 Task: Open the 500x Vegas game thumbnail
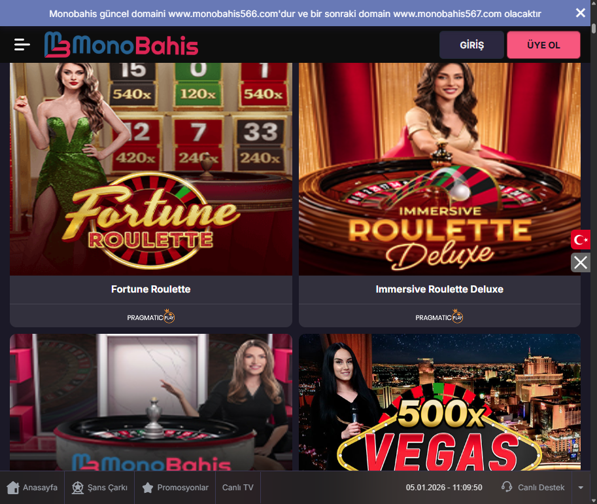[440, 402]
